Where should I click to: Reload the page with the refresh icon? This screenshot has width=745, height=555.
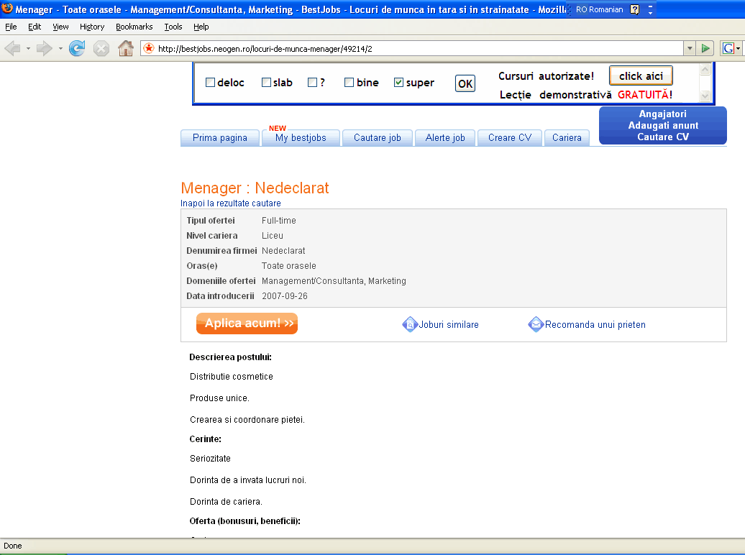(x=77, y=48)
